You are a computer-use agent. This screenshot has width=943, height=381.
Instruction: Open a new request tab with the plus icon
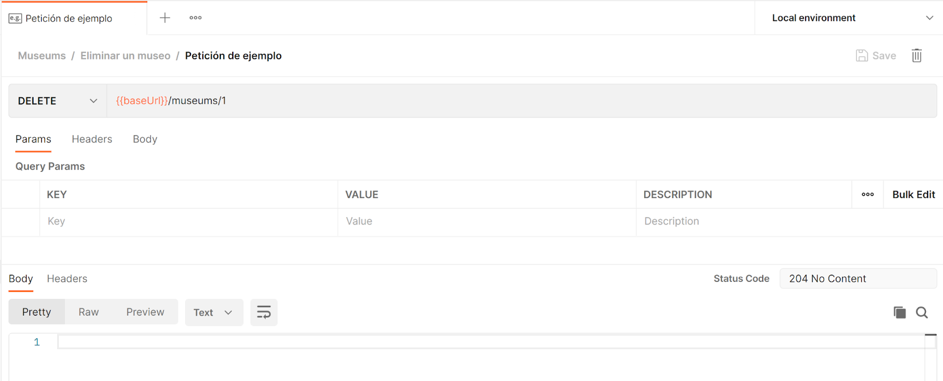click(x=164, y=17)
